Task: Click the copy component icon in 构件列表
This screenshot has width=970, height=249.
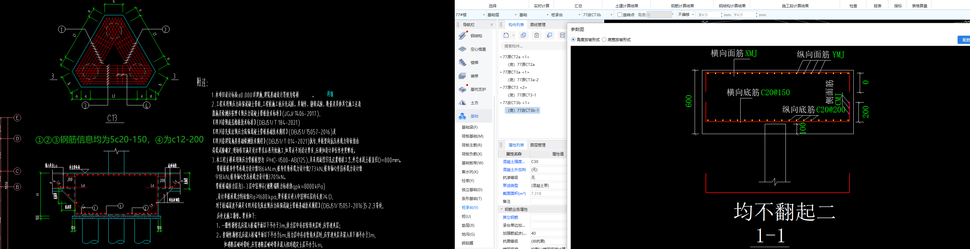Action: [x=523, y=35]
